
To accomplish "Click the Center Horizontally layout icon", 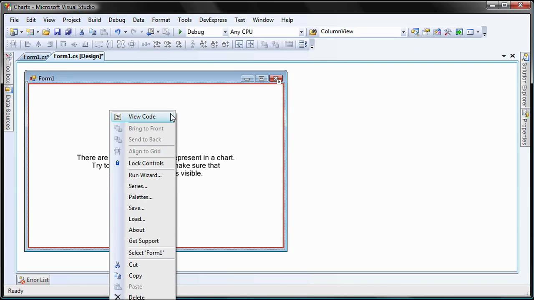I will click(x=239, y=44).
